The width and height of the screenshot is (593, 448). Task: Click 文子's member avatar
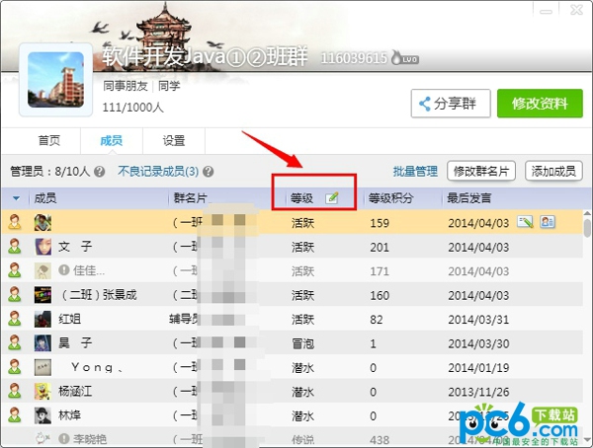[43, 247]
